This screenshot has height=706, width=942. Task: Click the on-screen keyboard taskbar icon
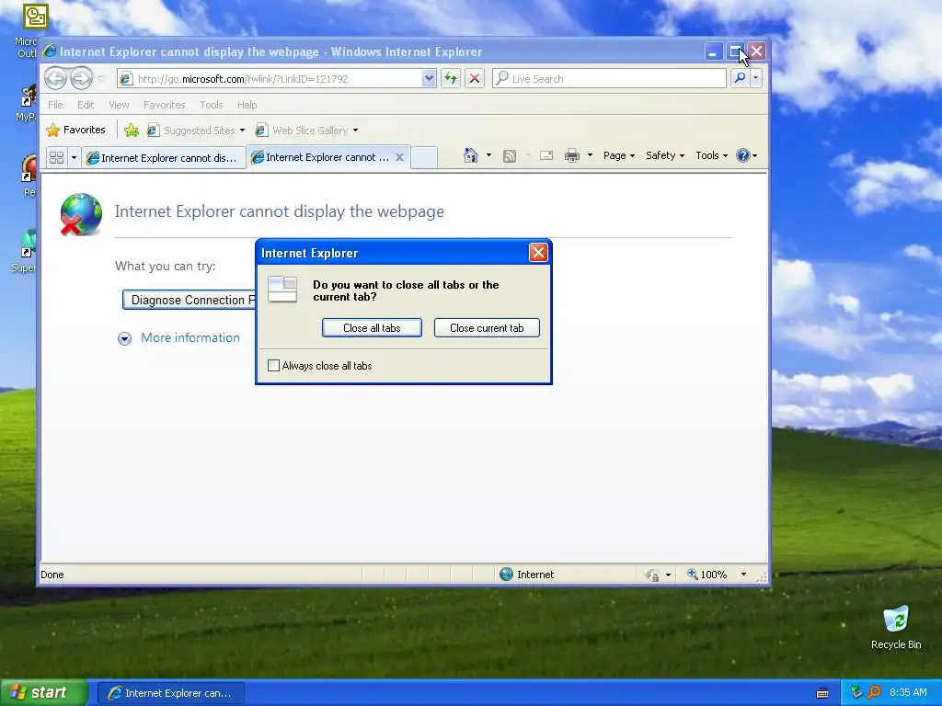click(822, 693)
